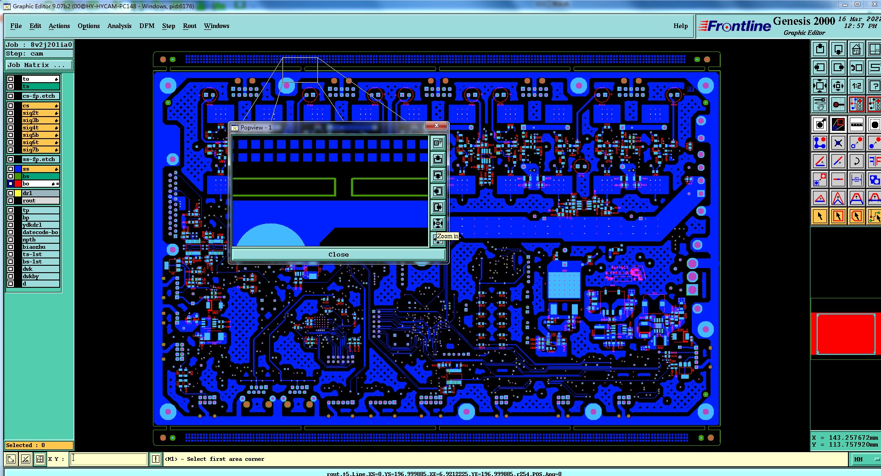Select layer name npth in layer list
The image size is (881, 476).
pos(40,240)
